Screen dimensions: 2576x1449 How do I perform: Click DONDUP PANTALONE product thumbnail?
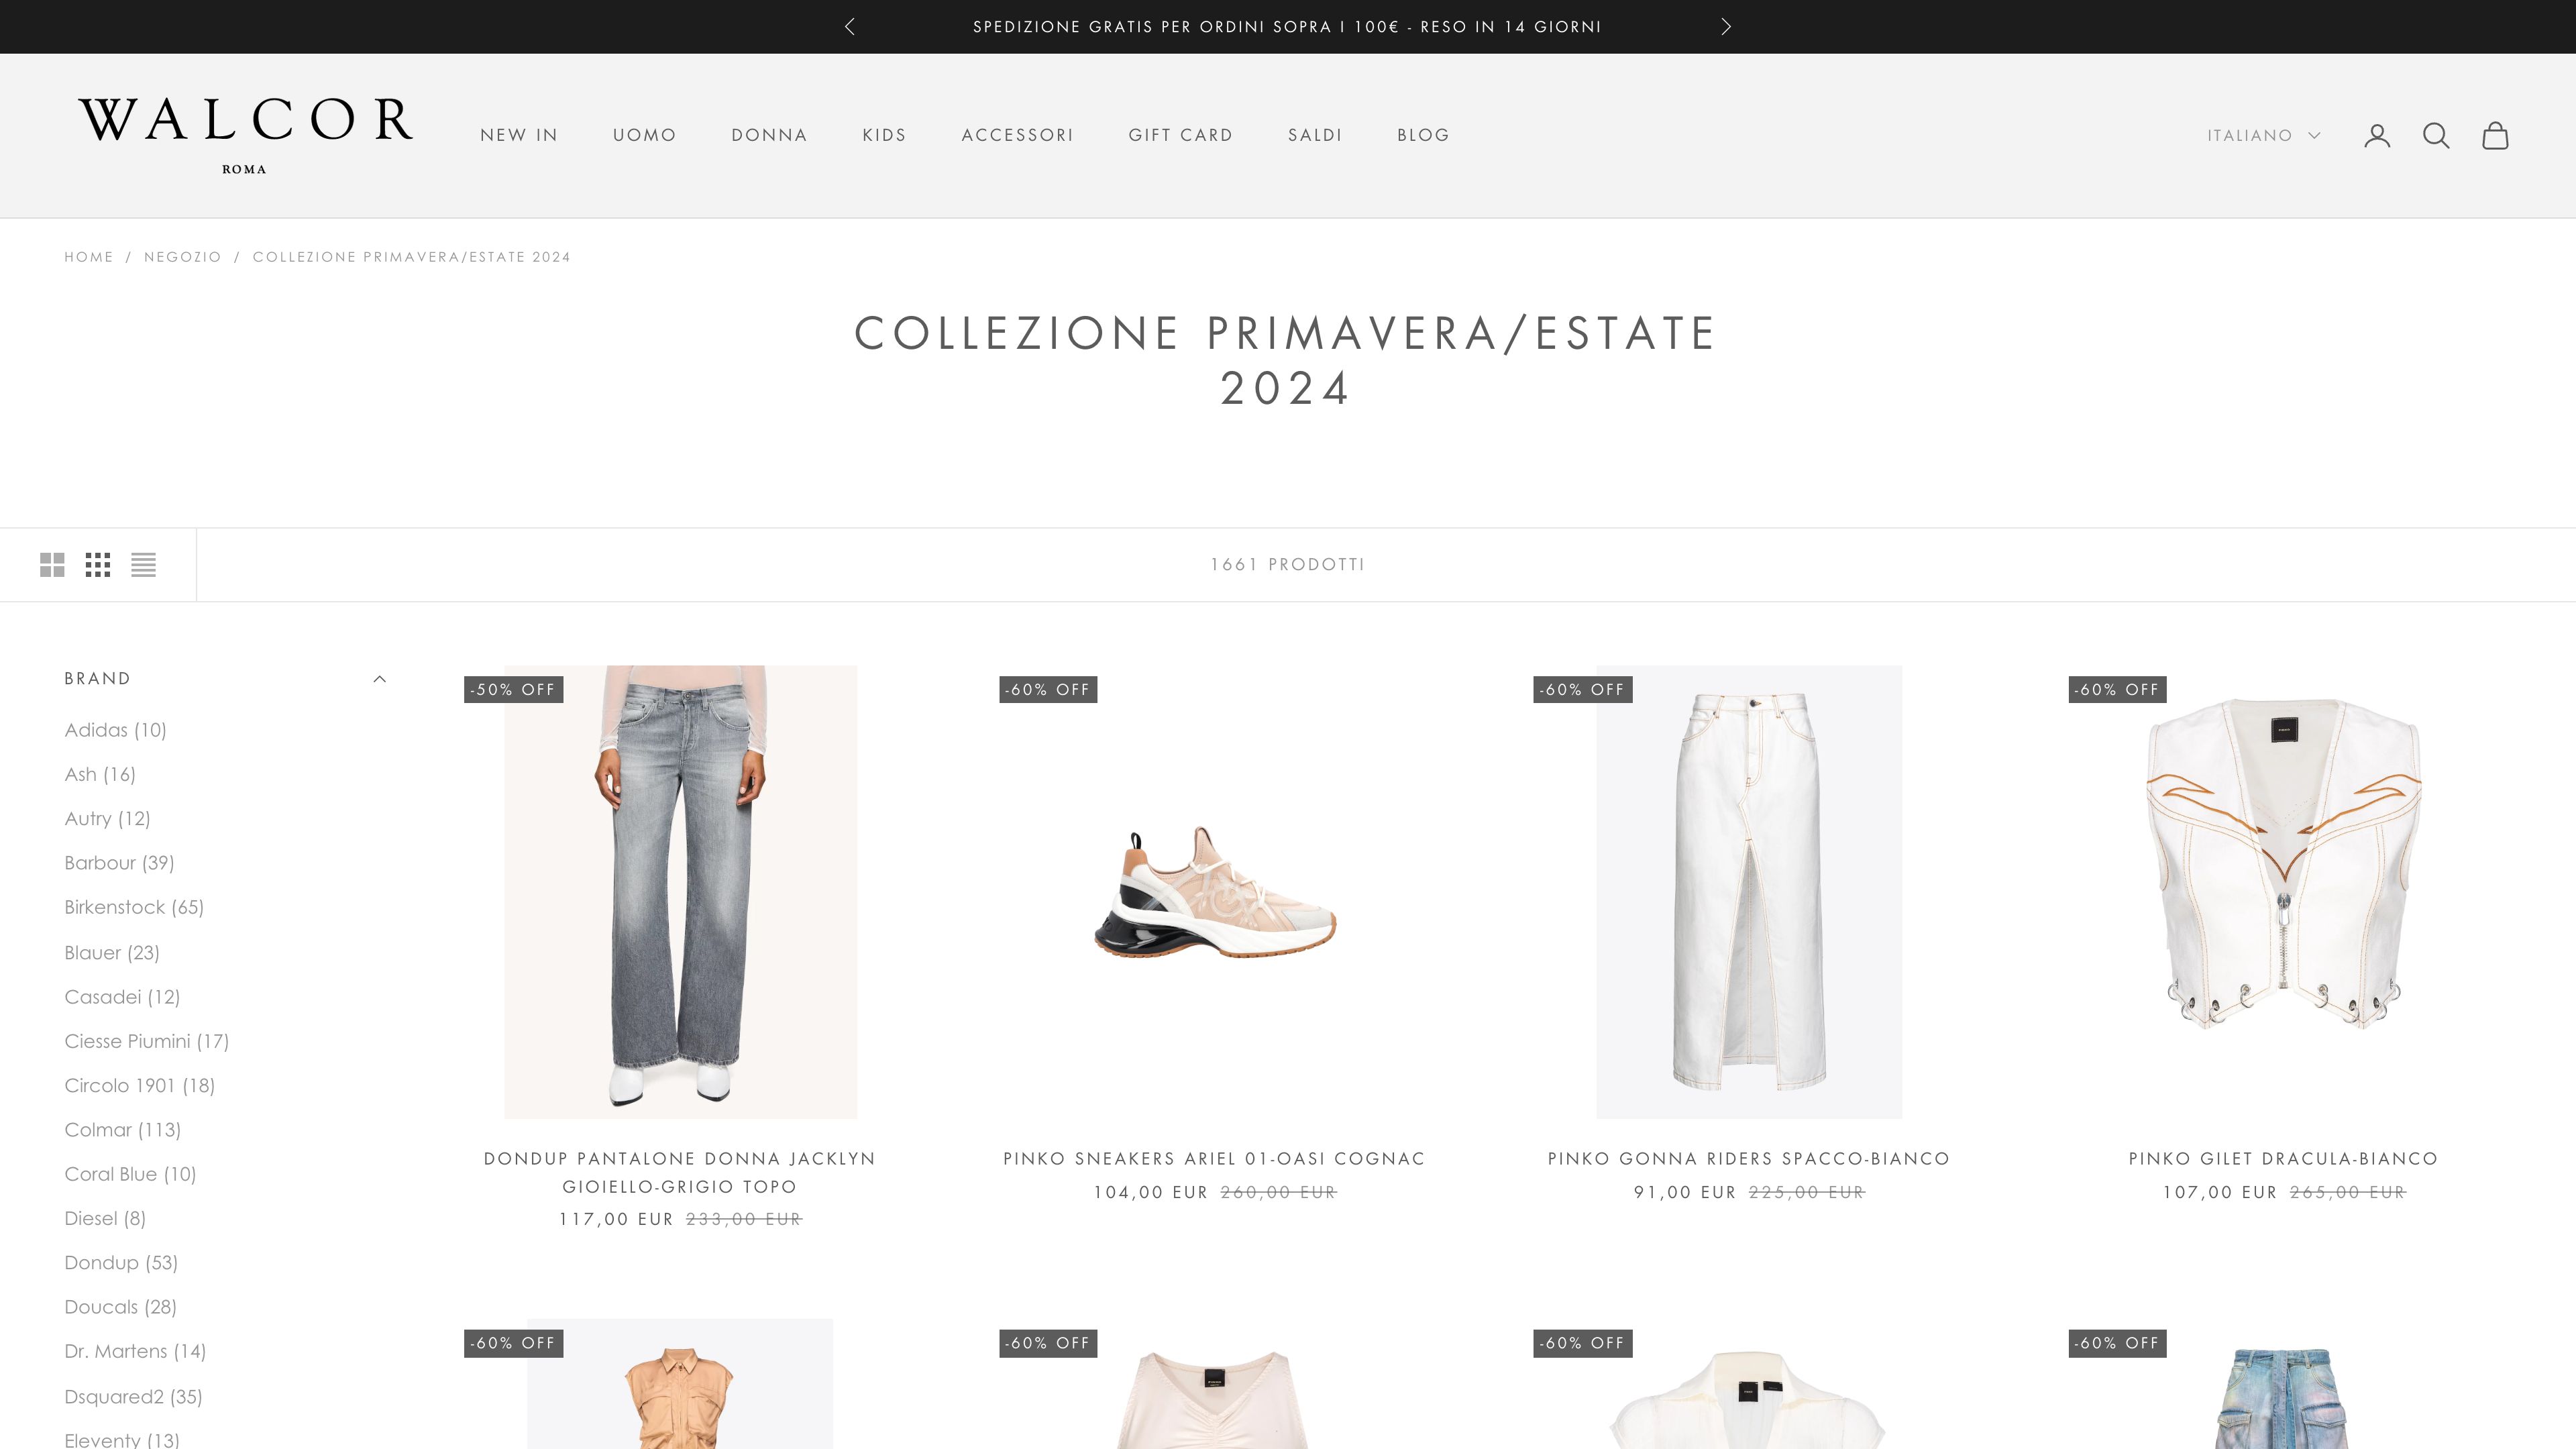point(680,892)
